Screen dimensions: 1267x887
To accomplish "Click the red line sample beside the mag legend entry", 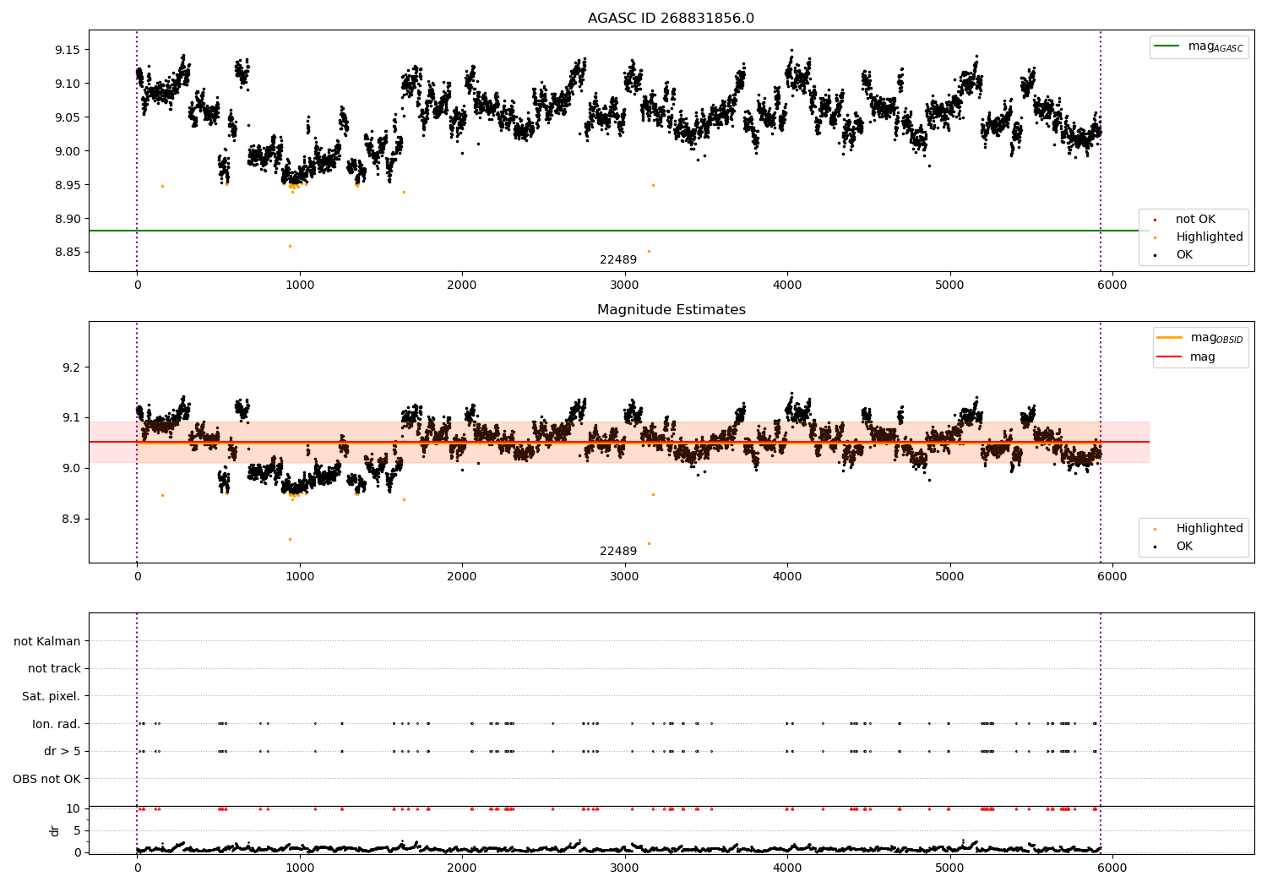I will 1170,357.
